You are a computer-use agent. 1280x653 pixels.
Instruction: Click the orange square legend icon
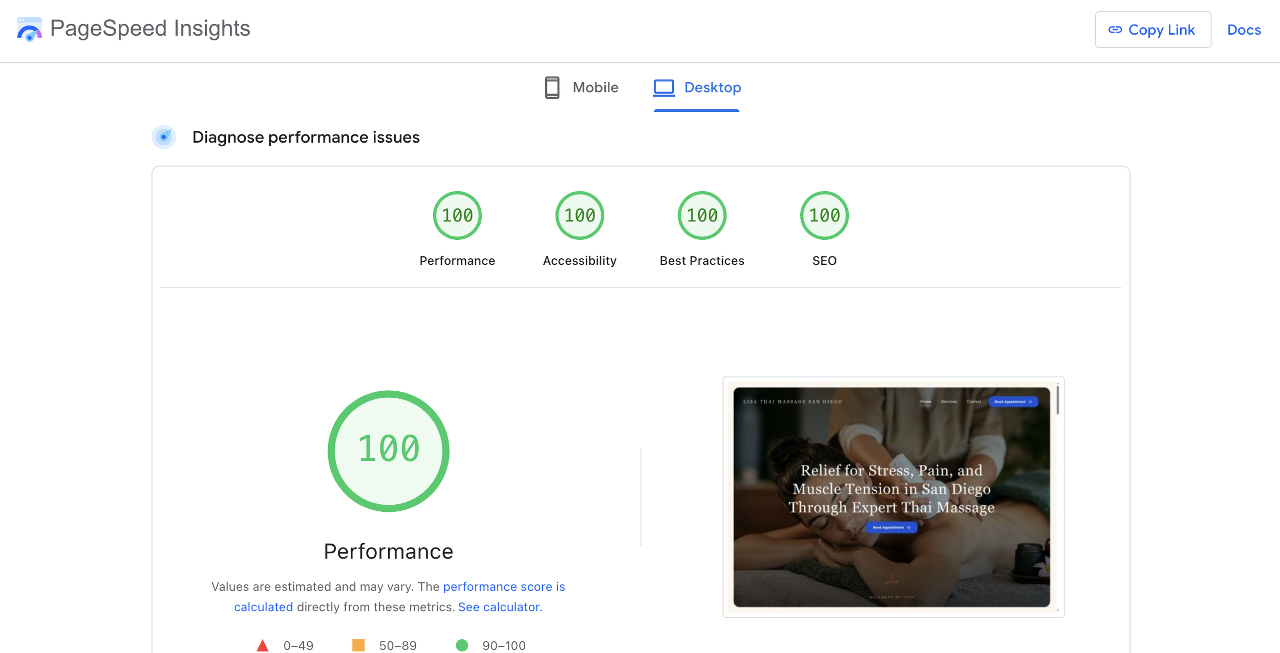358,645
